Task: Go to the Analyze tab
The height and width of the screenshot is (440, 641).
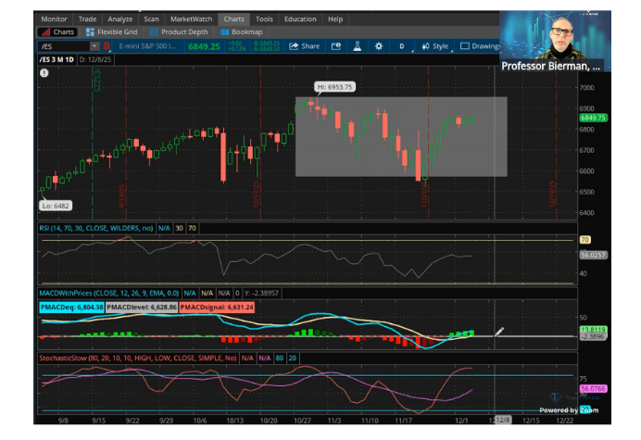Action: click(119, 19)
